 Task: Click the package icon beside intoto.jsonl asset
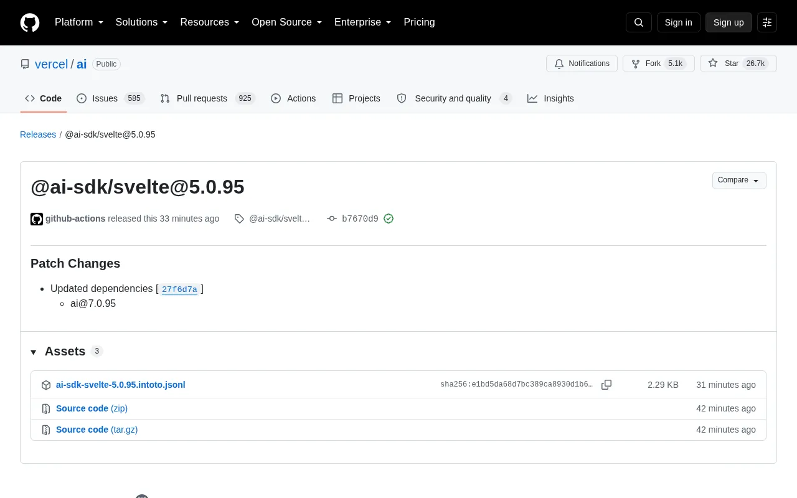(46, 385)
